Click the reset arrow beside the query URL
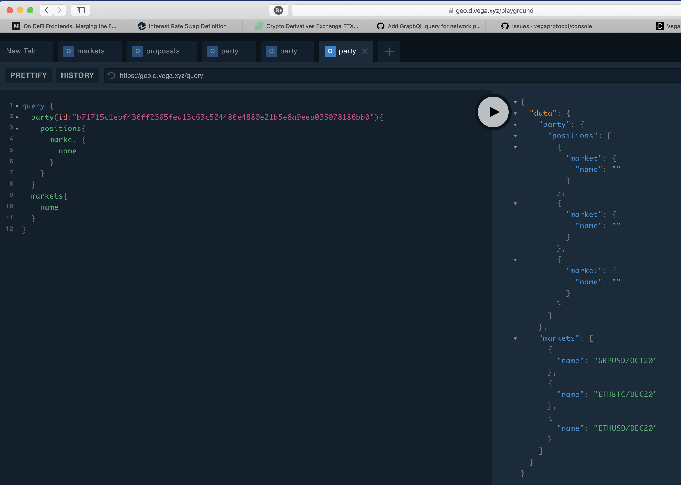This screenshot has width=681, height=485. pos(111,75)
